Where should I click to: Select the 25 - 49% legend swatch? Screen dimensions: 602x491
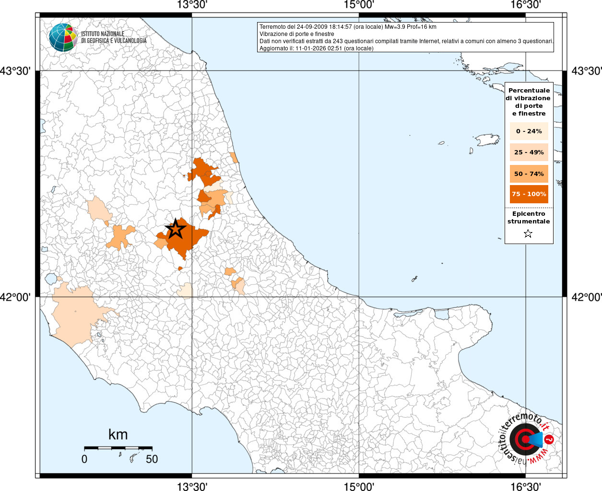click(x=529, y=152)
